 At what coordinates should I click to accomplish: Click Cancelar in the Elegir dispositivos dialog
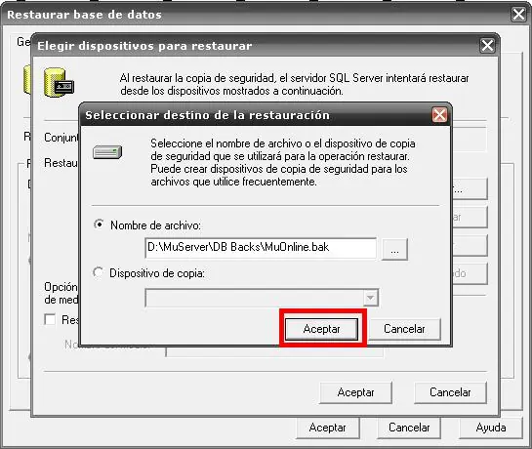(x=450, y=392)
